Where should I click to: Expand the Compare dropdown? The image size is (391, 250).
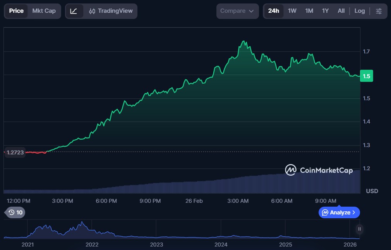(x=237, y=11)
